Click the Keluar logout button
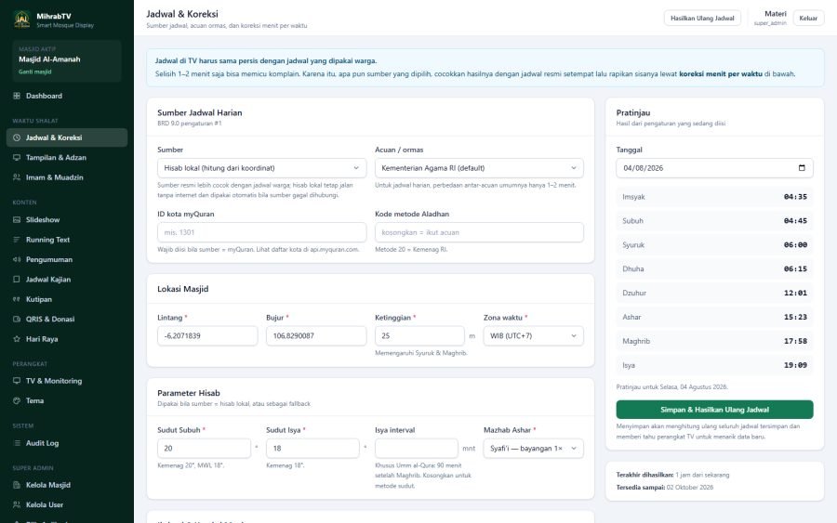The width and height of the screenshot is (837, 523). tap(808, 19)
